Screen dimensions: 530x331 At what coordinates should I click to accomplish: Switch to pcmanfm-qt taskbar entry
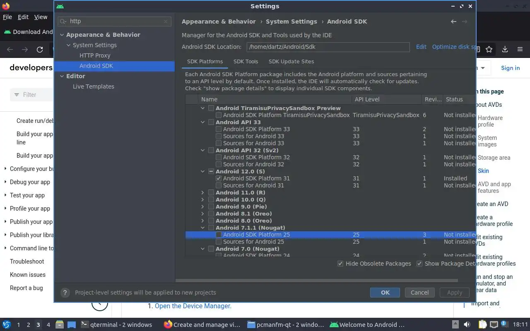[285, 325]
